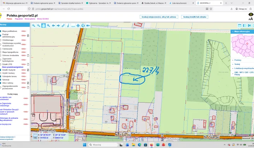Enable the Ortofotomapa layer checkbox

(1, 40)
